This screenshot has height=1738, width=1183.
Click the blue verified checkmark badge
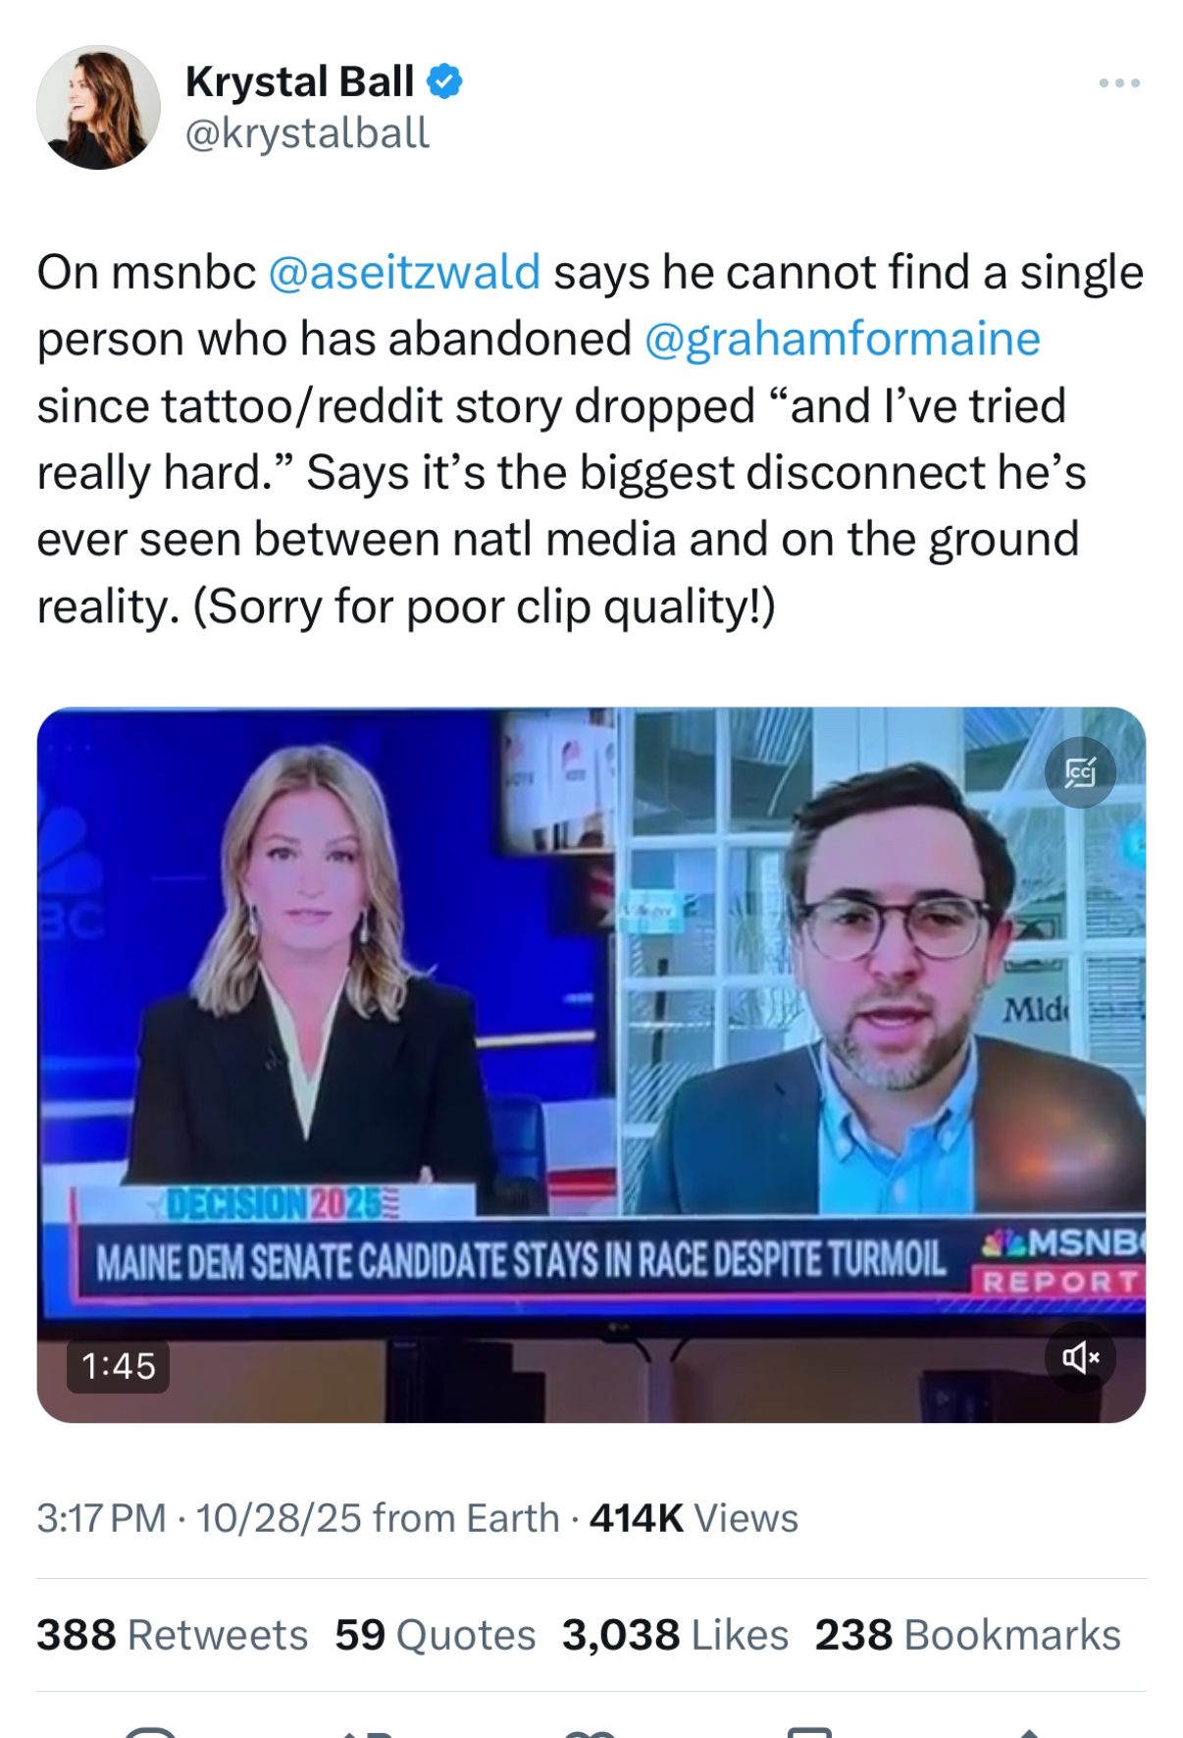click(x=445, y=81)
